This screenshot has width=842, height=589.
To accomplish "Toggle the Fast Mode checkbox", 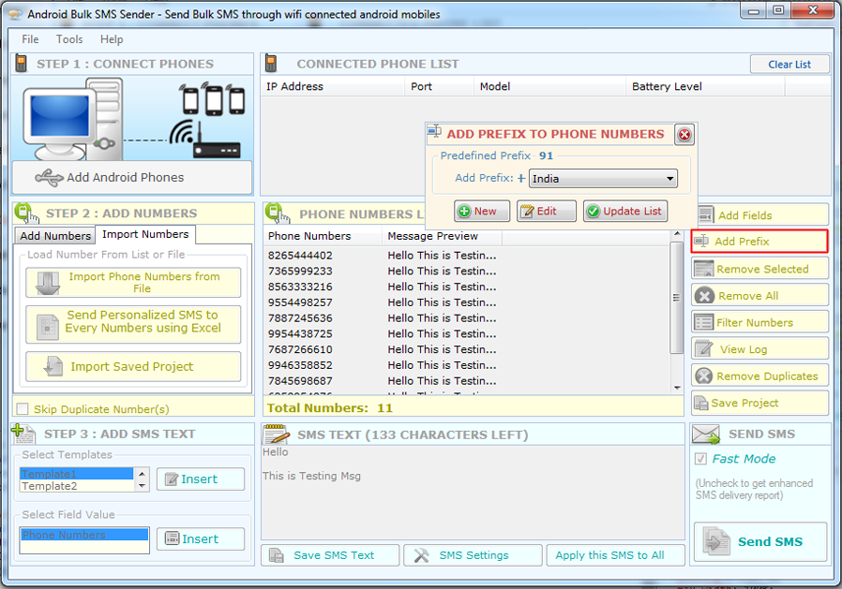I will [x=700, y=459].
